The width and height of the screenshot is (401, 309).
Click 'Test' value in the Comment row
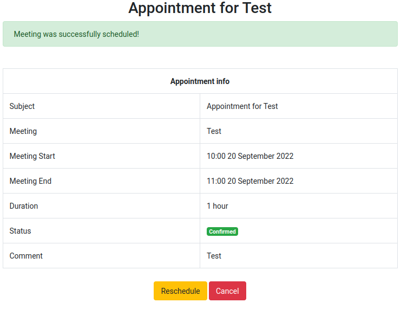point(214,256)
